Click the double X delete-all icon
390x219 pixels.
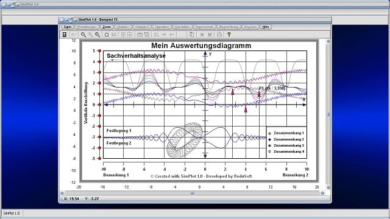[210, 35]
